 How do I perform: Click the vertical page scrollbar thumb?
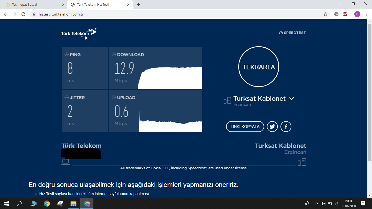[370, 93]
